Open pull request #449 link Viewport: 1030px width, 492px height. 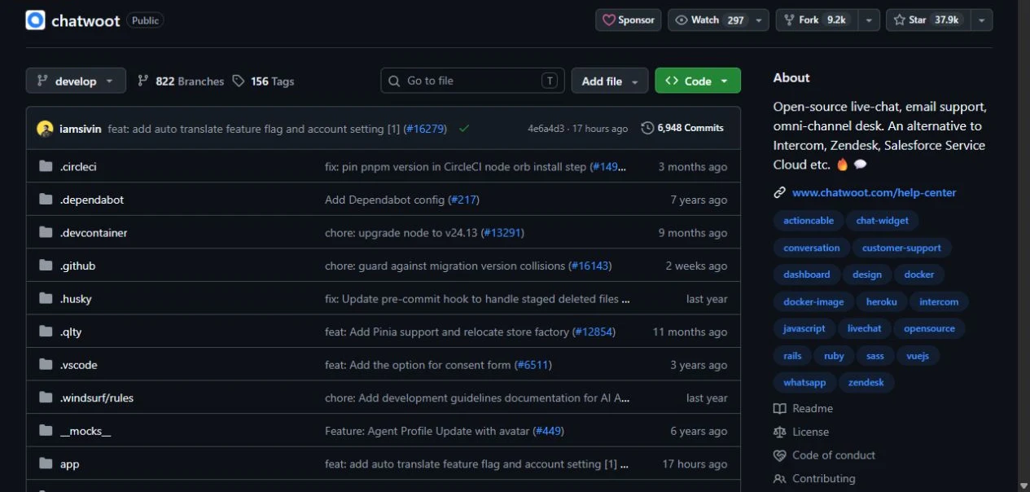point(548,431)
